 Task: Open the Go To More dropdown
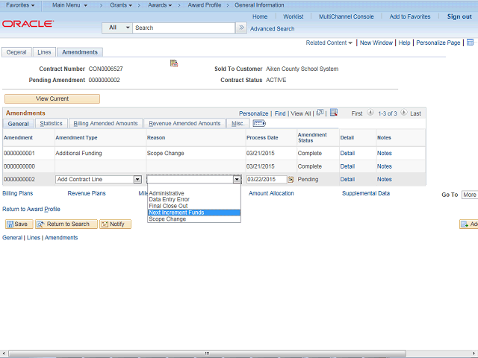point(470,195)
